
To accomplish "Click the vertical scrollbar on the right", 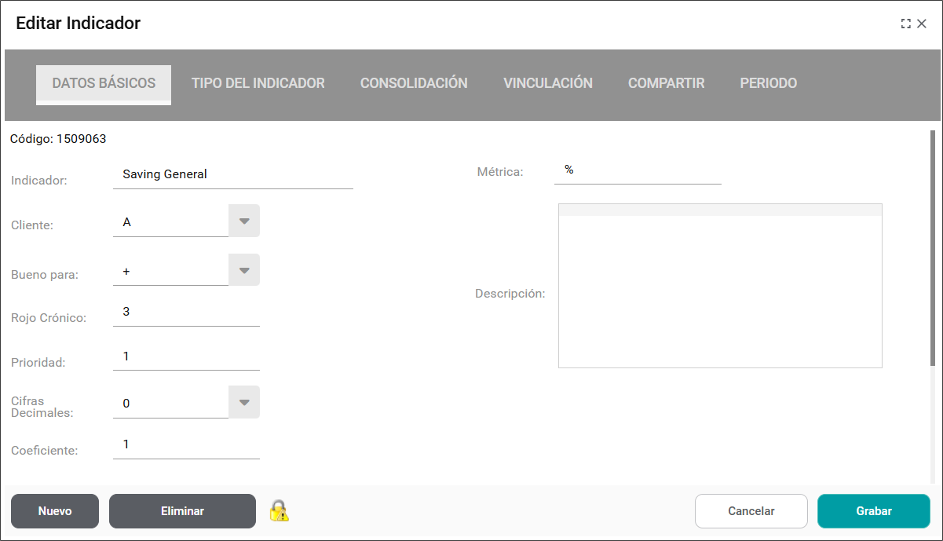I will (933, 243).
